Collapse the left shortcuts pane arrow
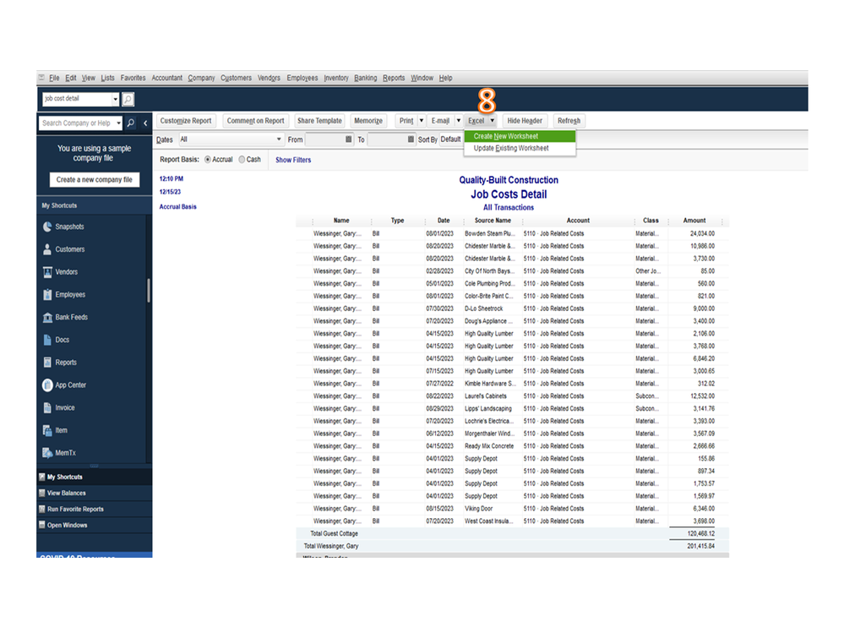Viewport: 844px width, 633px height. click(145, 123)
